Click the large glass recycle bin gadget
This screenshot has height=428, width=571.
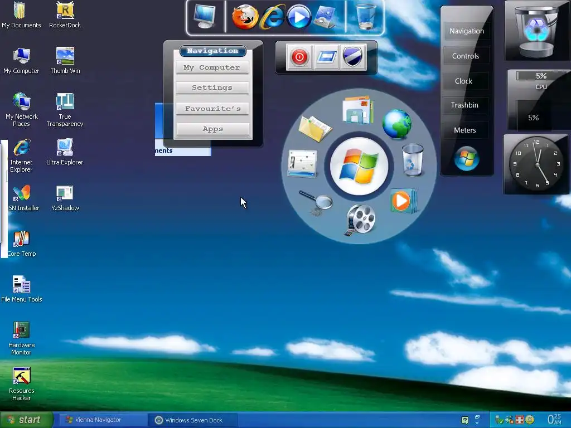[x=536, y=31]
